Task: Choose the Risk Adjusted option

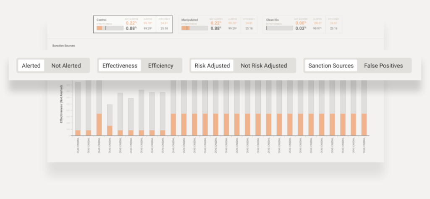Action: coord(212,65)
